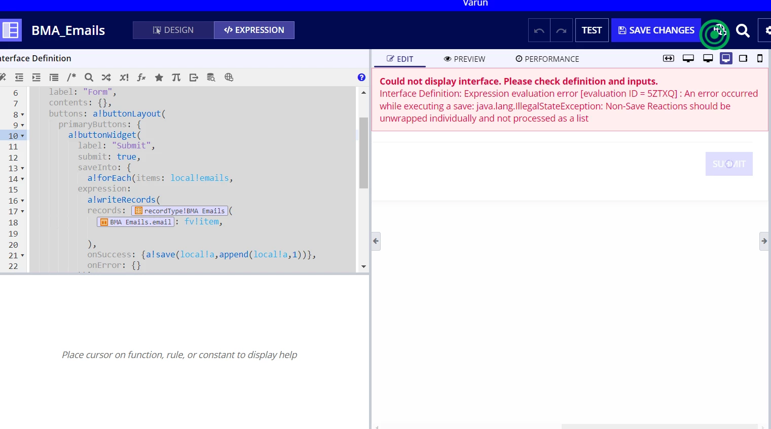
Task: Click the BMA Emails.email field chip
Action: pyautogui.click(x=135, y=222)
